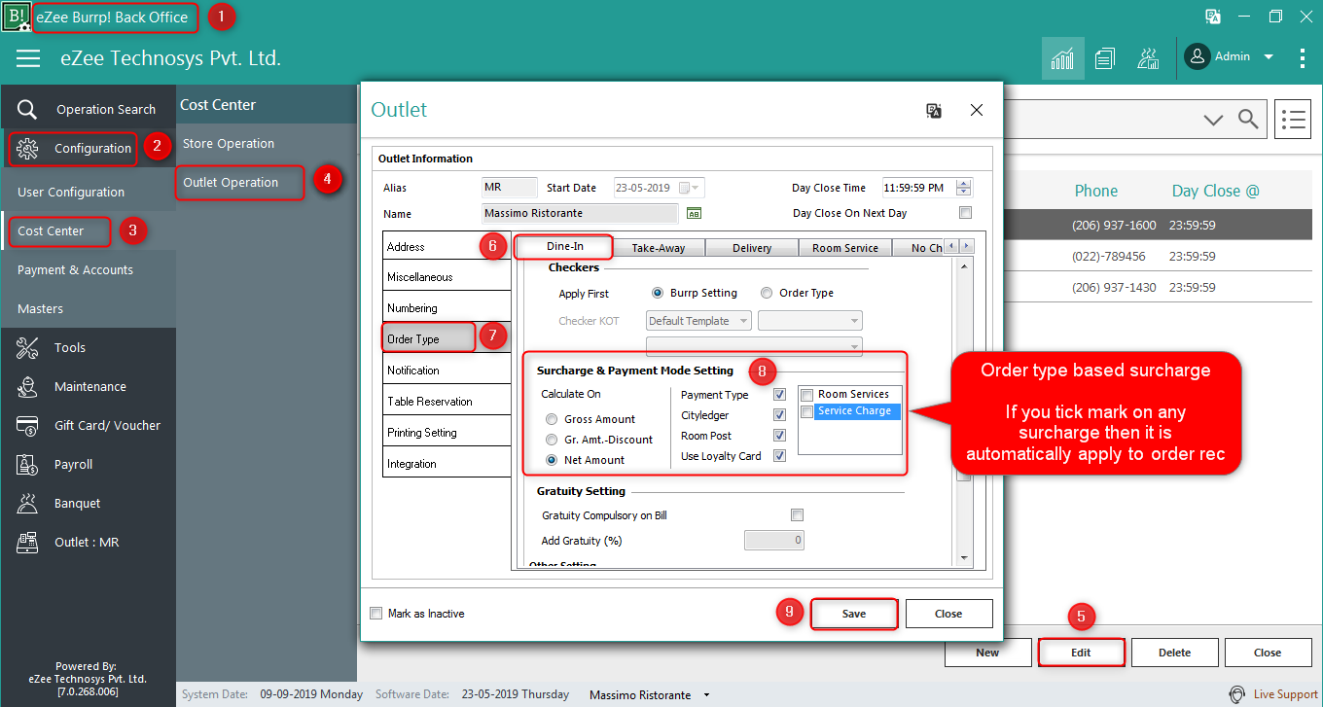Switch to the Take-Away tab

point(659,248)
